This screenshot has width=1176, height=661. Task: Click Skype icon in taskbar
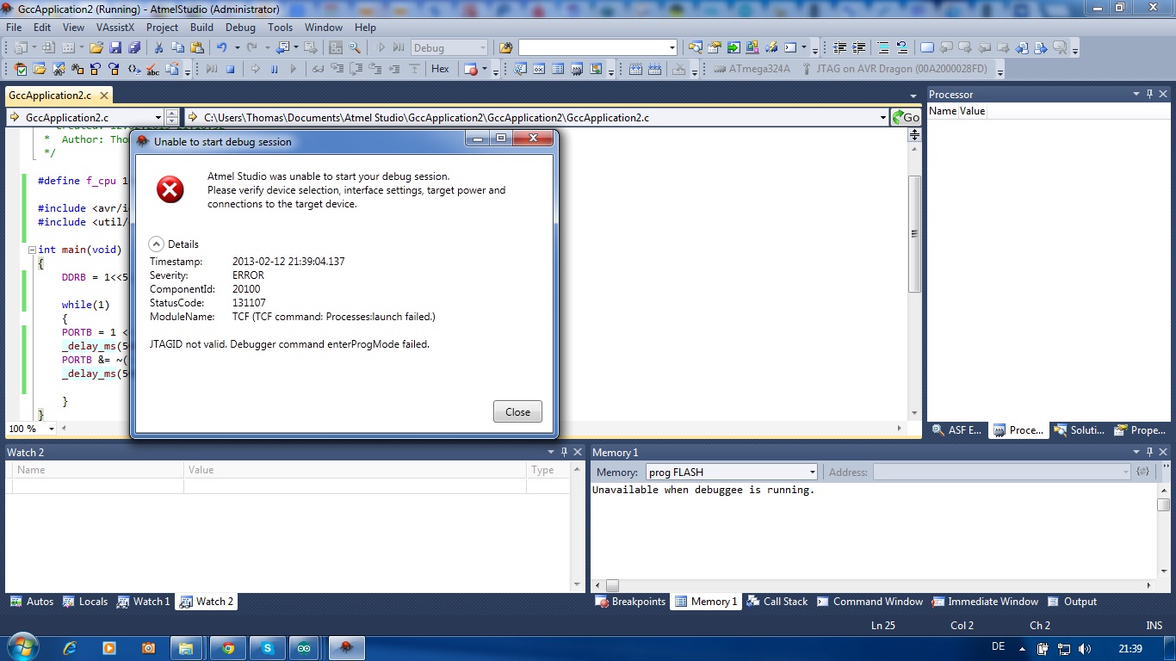click(267, 648)
